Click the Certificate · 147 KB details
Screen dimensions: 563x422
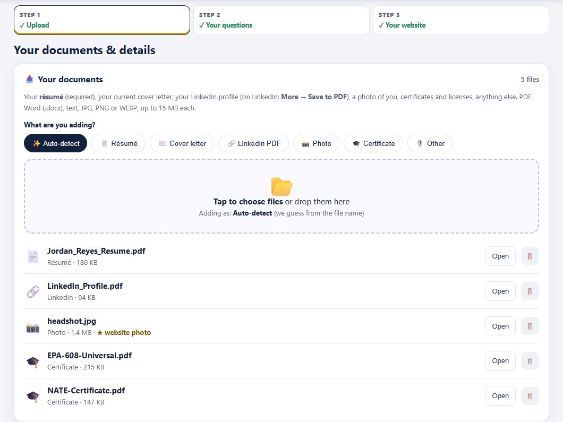pos(76,402)
